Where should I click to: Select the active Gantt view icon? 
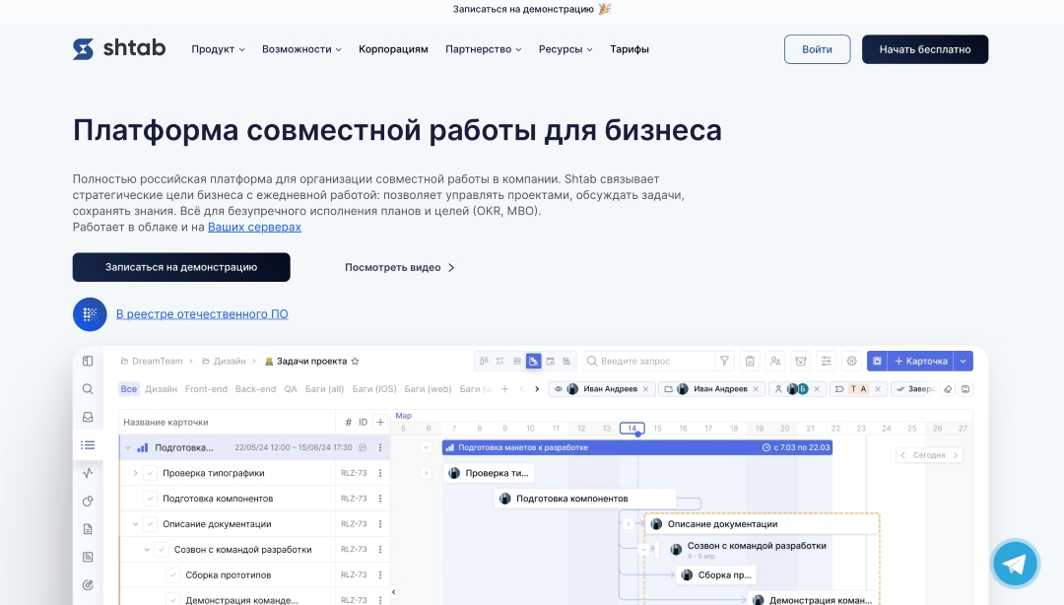tap(534, 362)
